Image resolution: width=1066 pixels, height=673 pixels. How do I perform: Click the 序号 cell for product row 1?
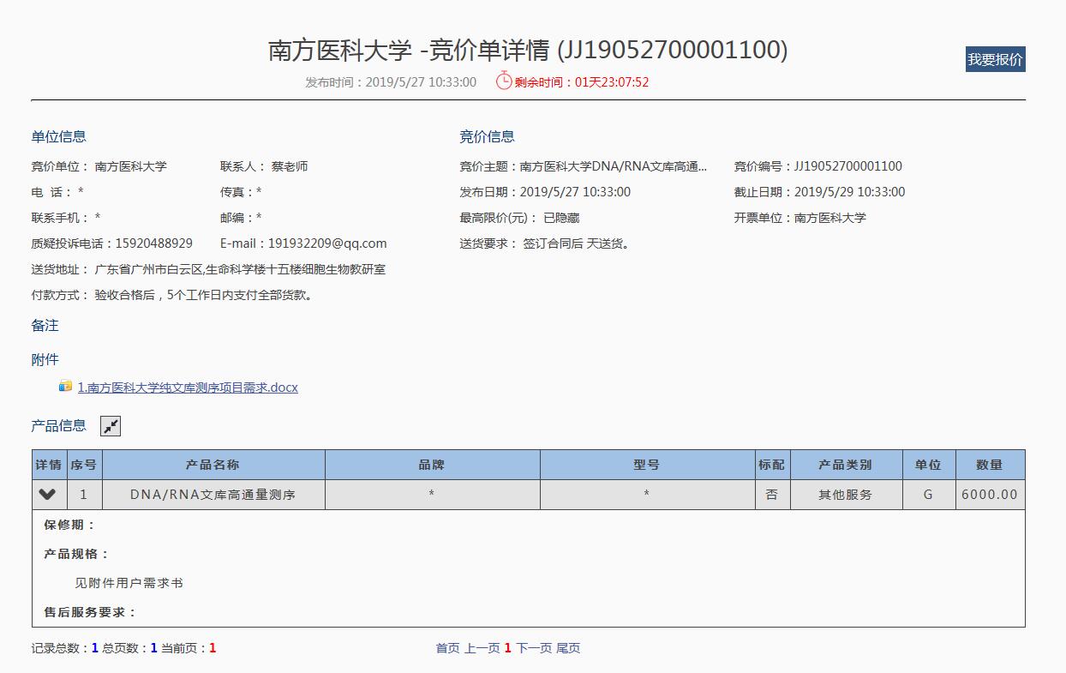click(84, 495)
